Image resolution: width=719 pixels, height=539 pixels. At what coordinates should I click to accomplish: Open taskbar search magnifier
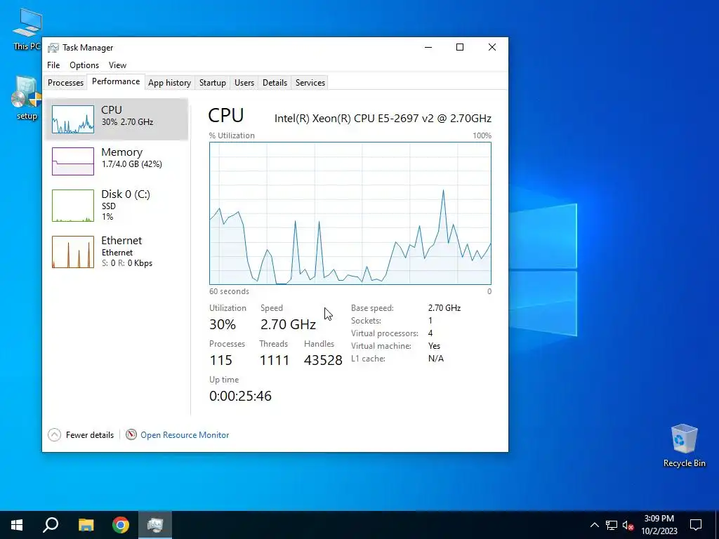[x=51, y=525]
